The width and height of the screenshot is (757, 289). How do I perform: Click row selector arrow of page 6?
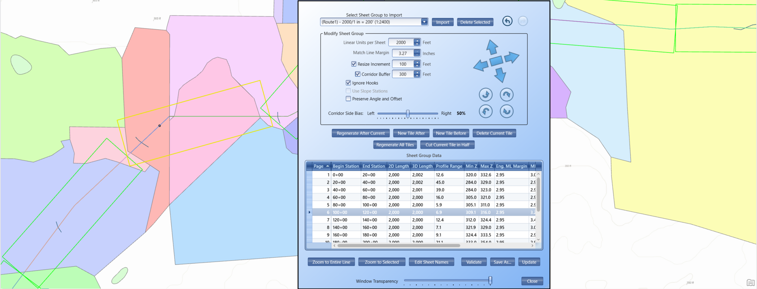(309, 212)
